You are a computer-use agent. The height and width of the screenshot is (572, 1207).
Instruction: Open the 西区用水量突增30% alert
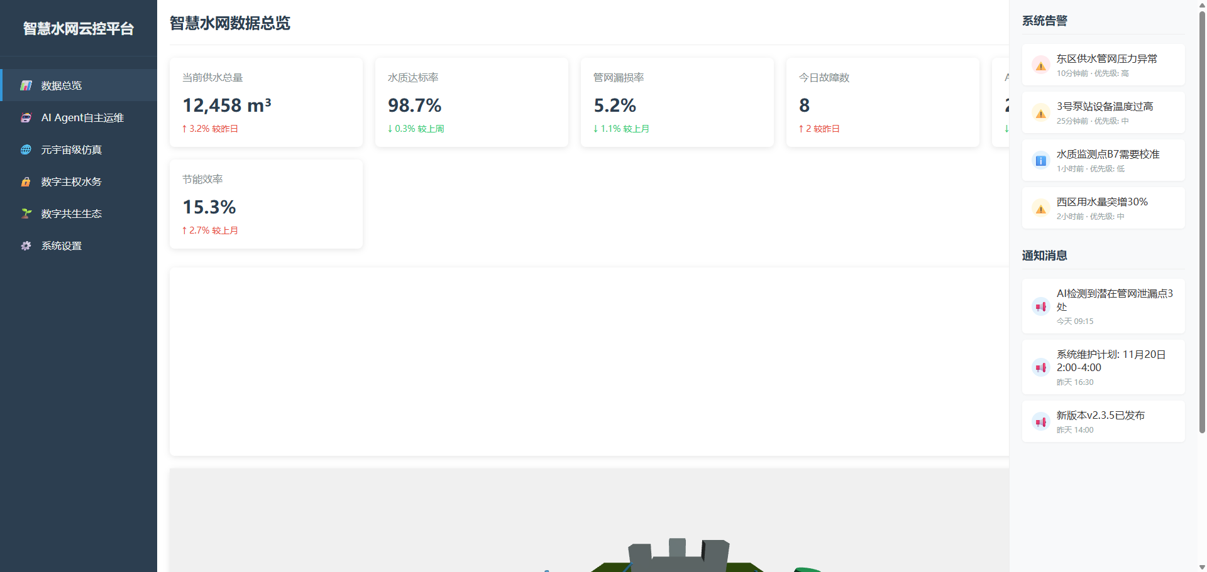pos(1104,208)
